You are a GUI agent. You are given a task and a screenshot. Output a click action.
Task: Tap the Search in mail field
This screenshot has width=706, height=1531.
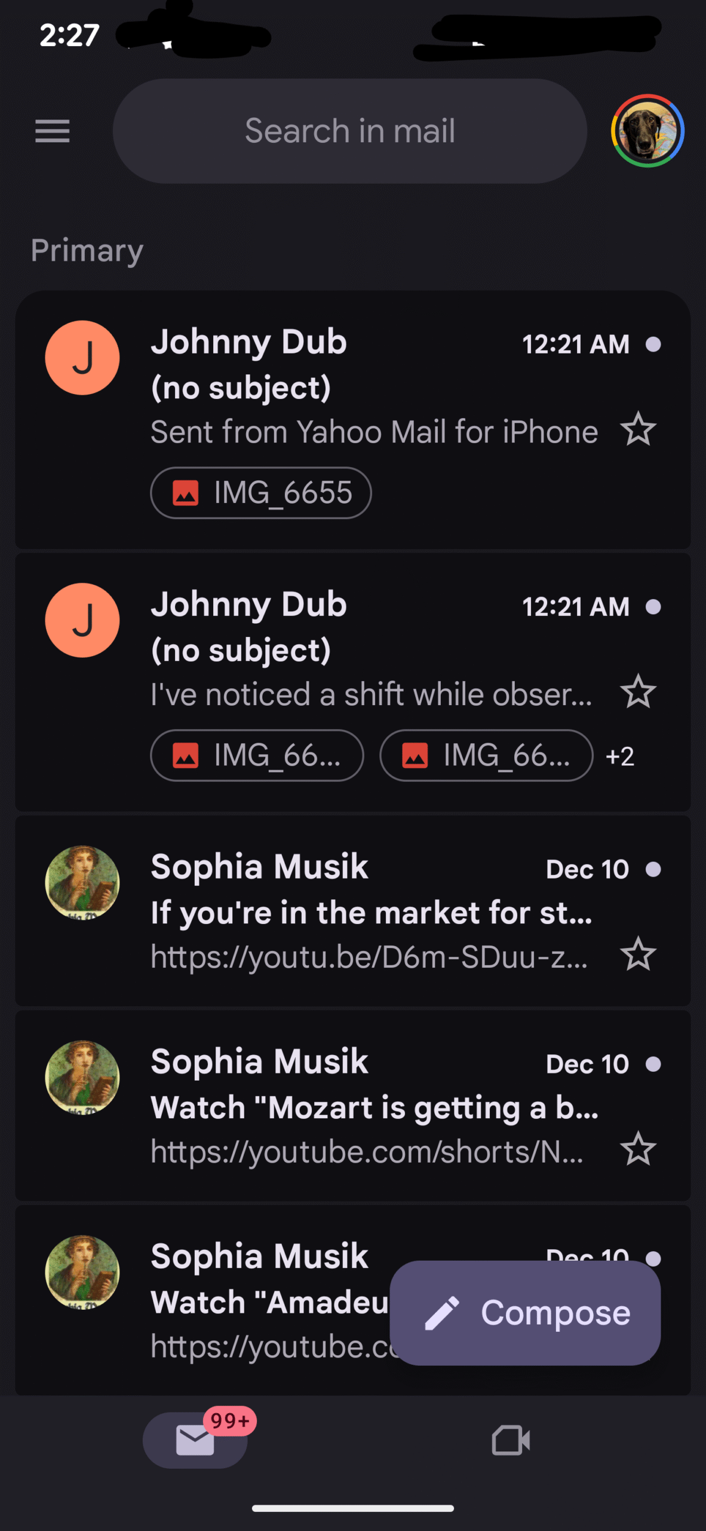pyautogui.click(x=349, y=131)
